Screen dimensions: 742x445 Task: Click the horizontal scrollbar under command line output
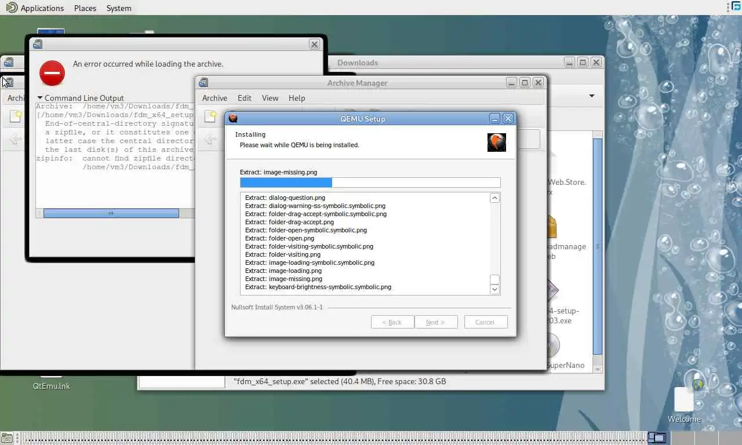coord(111,213)
